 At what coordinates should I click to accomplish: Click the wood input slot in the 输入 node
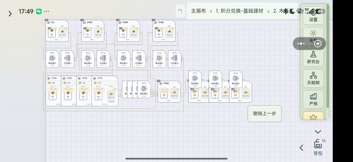[x=52, y=33]
